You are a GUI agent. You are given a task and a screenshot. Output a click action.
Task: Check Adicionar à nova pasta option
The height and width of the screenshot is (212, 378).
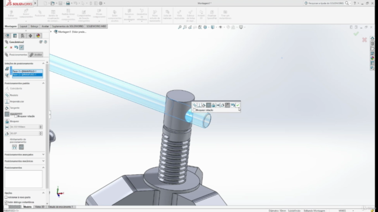tap(6, 197)
